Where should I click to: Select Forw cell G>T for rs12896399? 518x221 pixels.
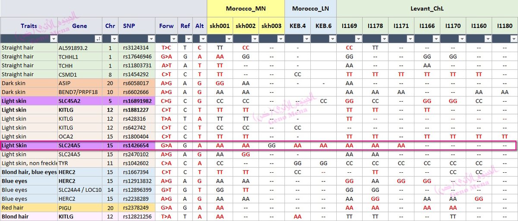click(166, 190)
